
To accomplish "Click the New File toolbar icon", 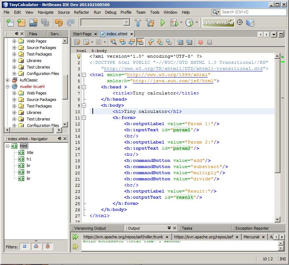I will pos(10,23).
